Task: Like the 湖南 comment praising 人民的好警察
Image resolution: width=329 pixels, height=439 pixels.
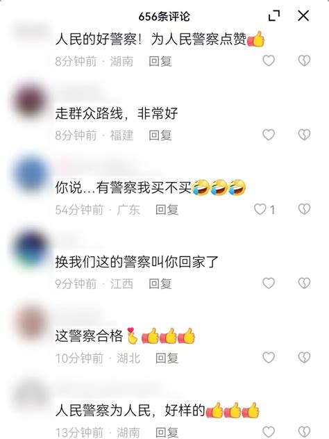Action: (269, 60)
